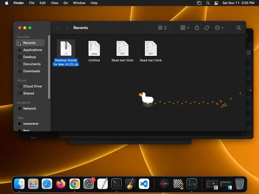Image resolution: width=259 pixels, height=194 pixels.
Task: Click the Applications sidebar icon
Action: (x=20, y=50)
